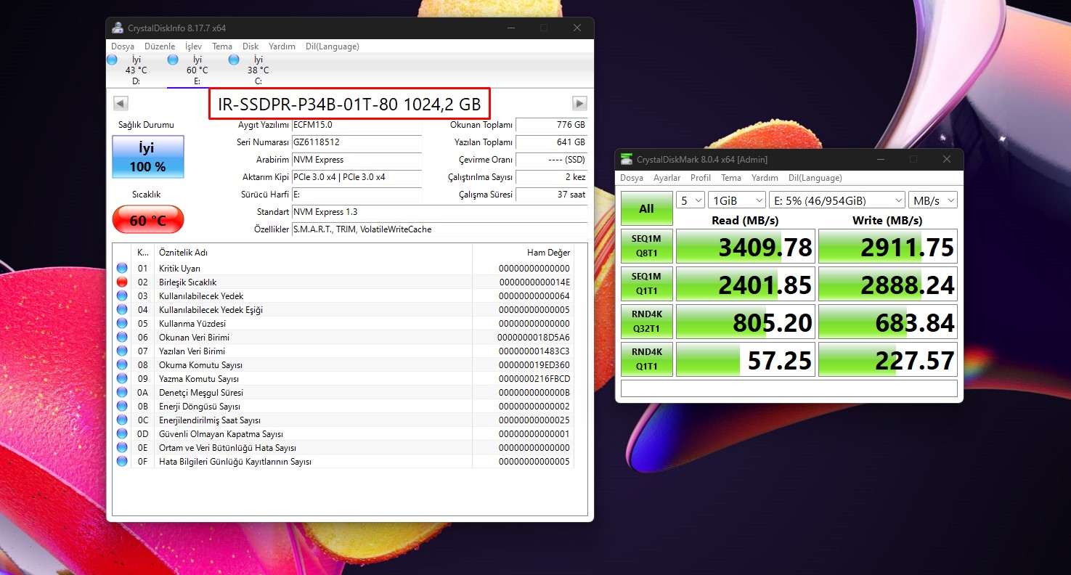This screenshot has height=575, width=1071.
Task: Select the Okunan Veri Birimi row
Action: 343,338
